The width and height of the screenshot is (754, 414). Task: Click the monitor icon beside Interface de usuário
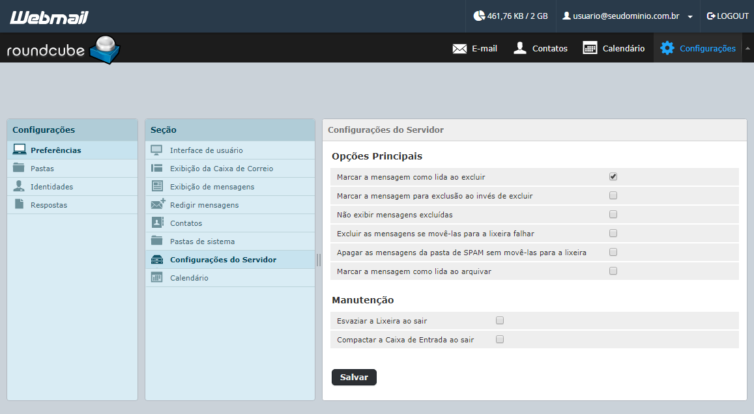157,150
